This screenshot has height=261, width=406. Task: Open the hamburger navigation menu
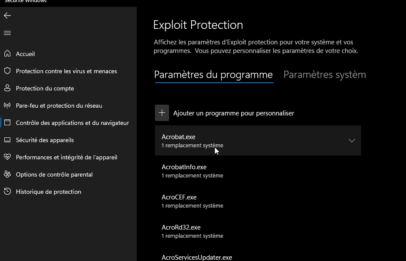point(7,33)
